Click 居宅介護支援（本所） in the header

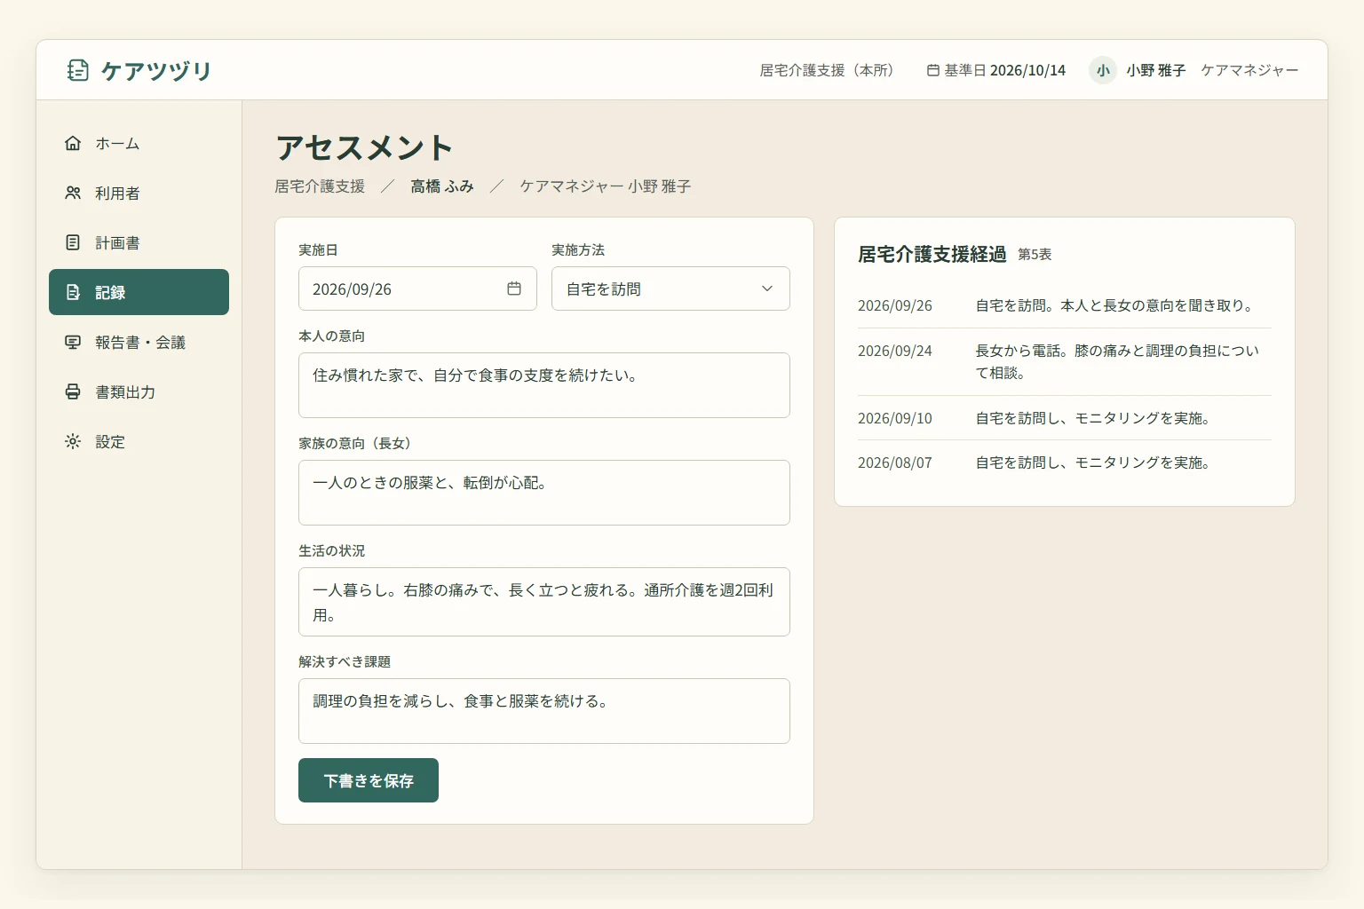coord(826,70)
